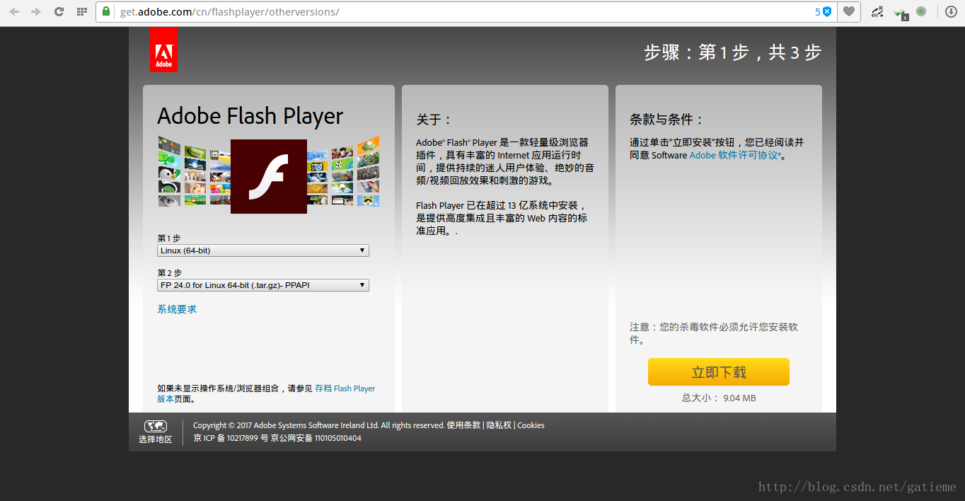
Task: Reload the current page
Action: tap(59, 11)
